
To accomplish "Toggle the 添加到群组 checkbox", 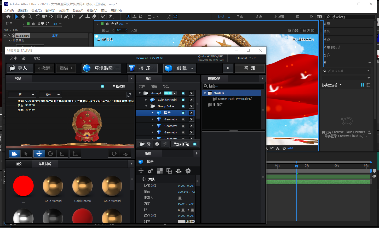I will [x=195, y=144].
